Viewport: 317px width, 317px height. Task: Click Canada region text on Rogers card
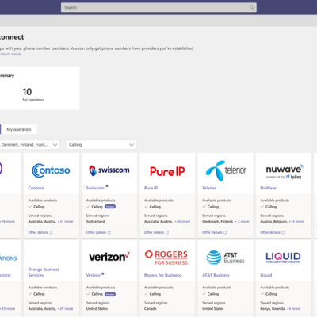(151, 309)
